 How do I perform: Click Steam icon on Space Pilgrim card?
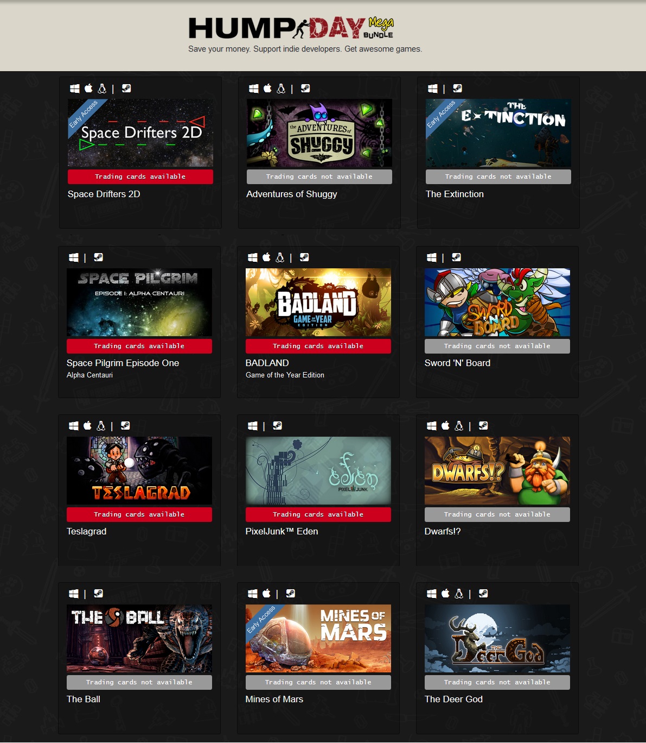click(98, 257)
